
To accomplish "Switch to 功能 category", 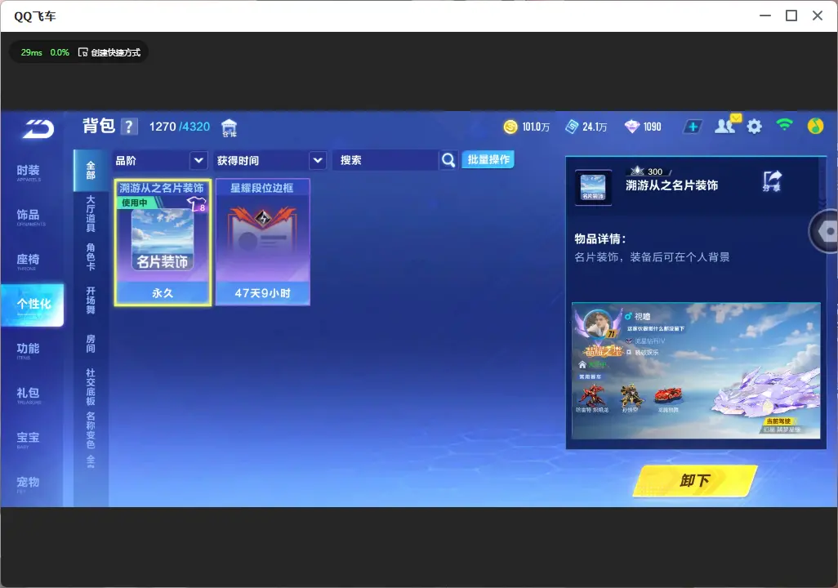I will coord(29,350).
